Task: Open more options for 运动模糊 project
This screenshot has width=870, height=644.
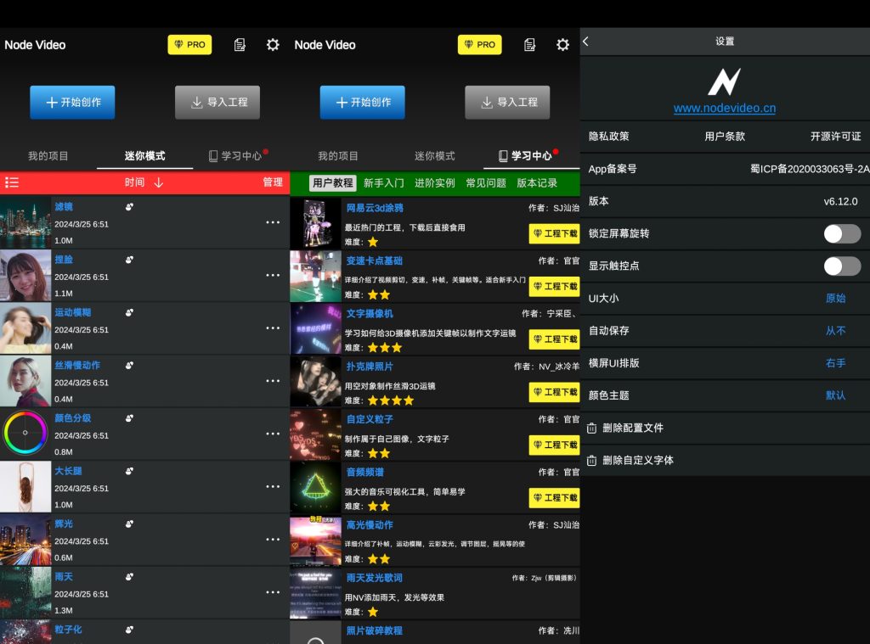Action: [x=273, y=328]
